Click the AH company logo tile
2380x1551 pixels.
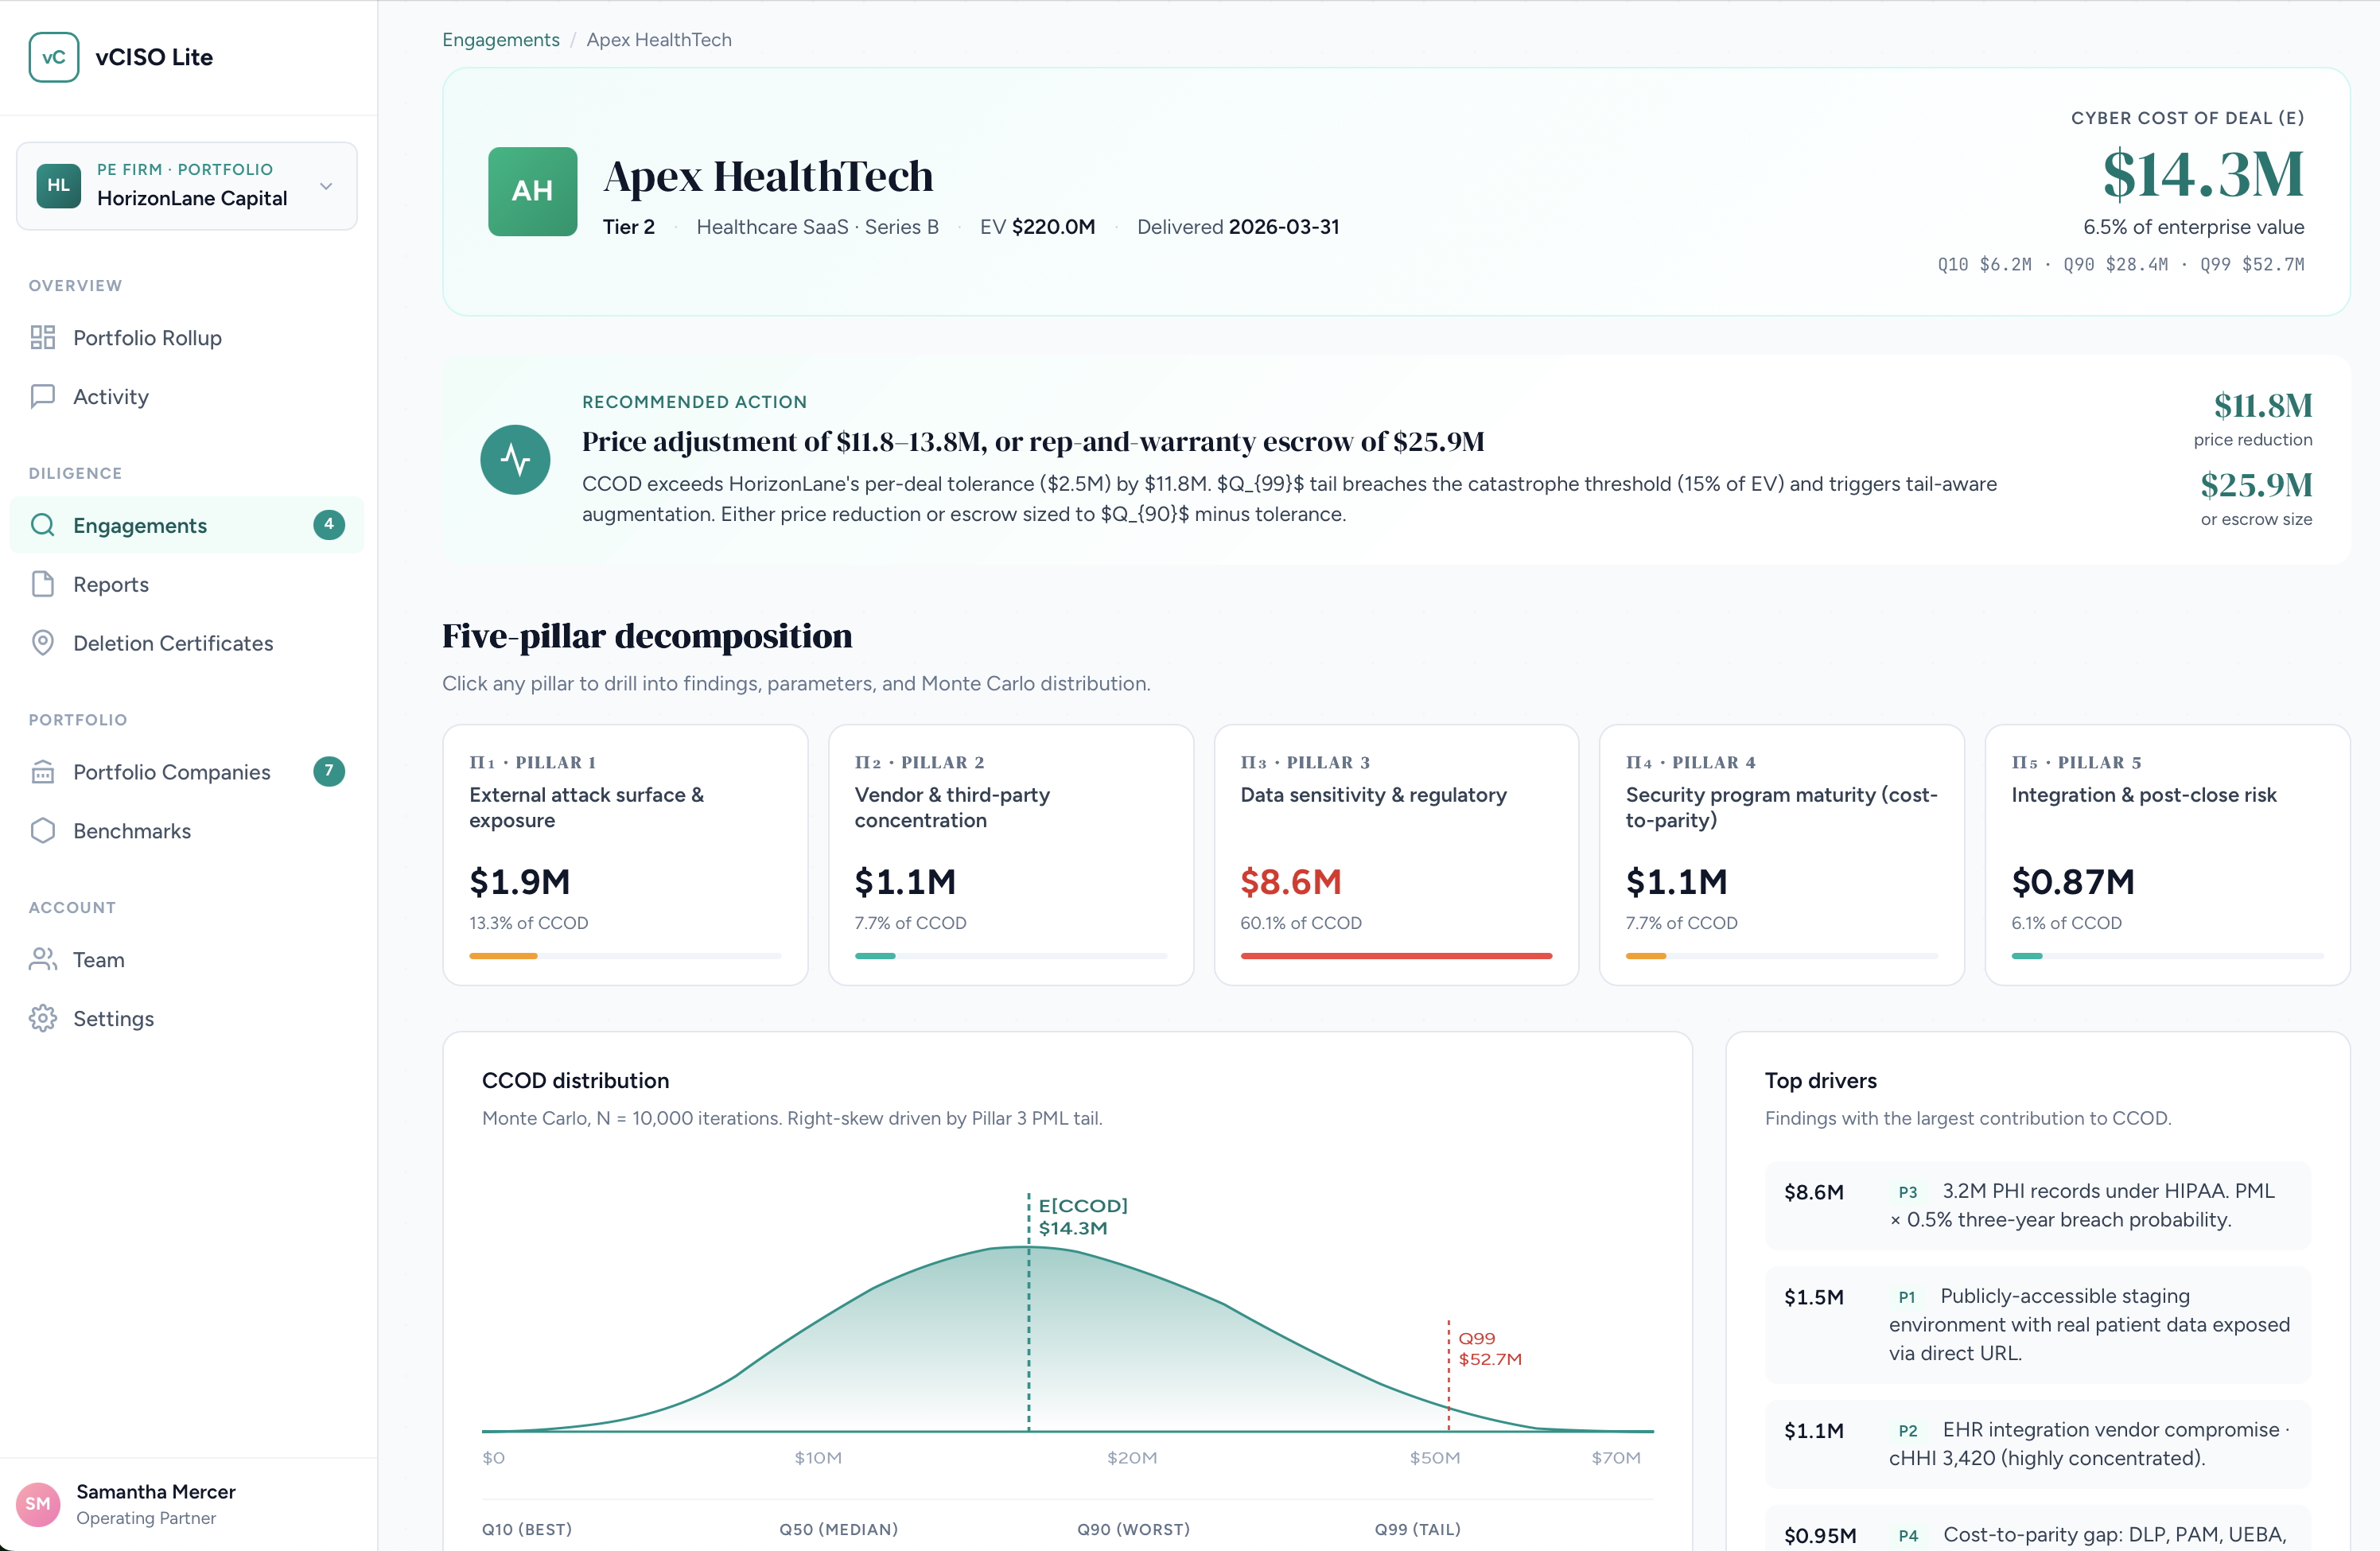click(x=532, y=191)
